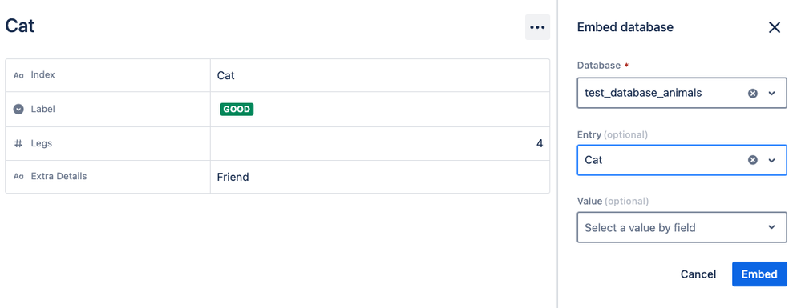Image resolution: width=801 pixels, height=308 pixels.
Task: Click the Index text field type icon
Action: [18, 75]
